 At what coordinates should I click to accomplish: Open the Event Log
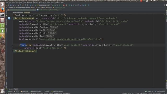pos(149,92)
